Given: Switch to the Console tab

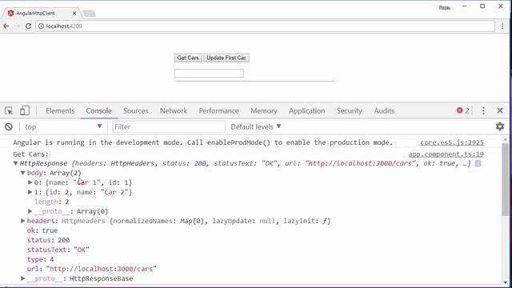Looking at the screenshot, I should (x=99, y=111).
